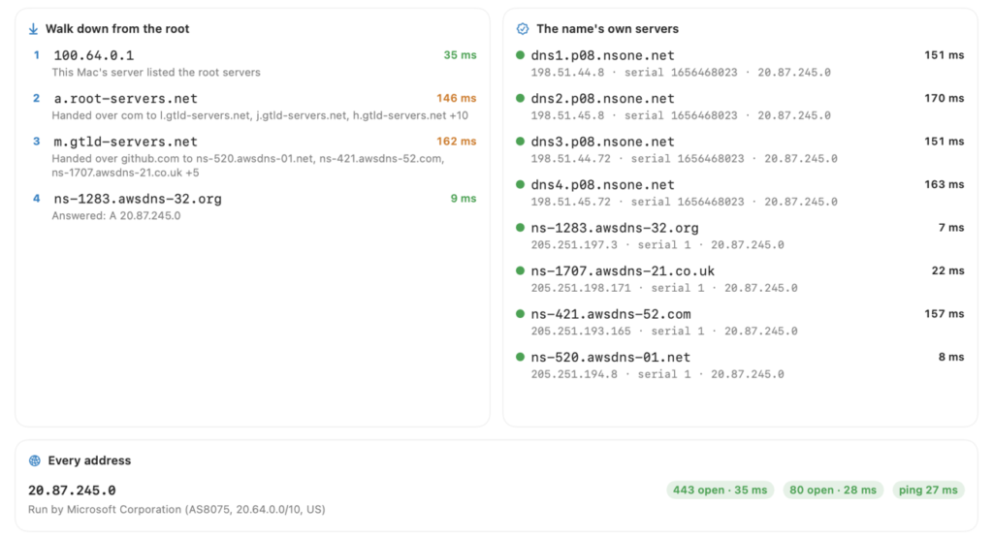The image size is (993, 539).
Task: Select step 3 m.gtld-servers.net
Action: pyautogui.click(x=125, y=142)
